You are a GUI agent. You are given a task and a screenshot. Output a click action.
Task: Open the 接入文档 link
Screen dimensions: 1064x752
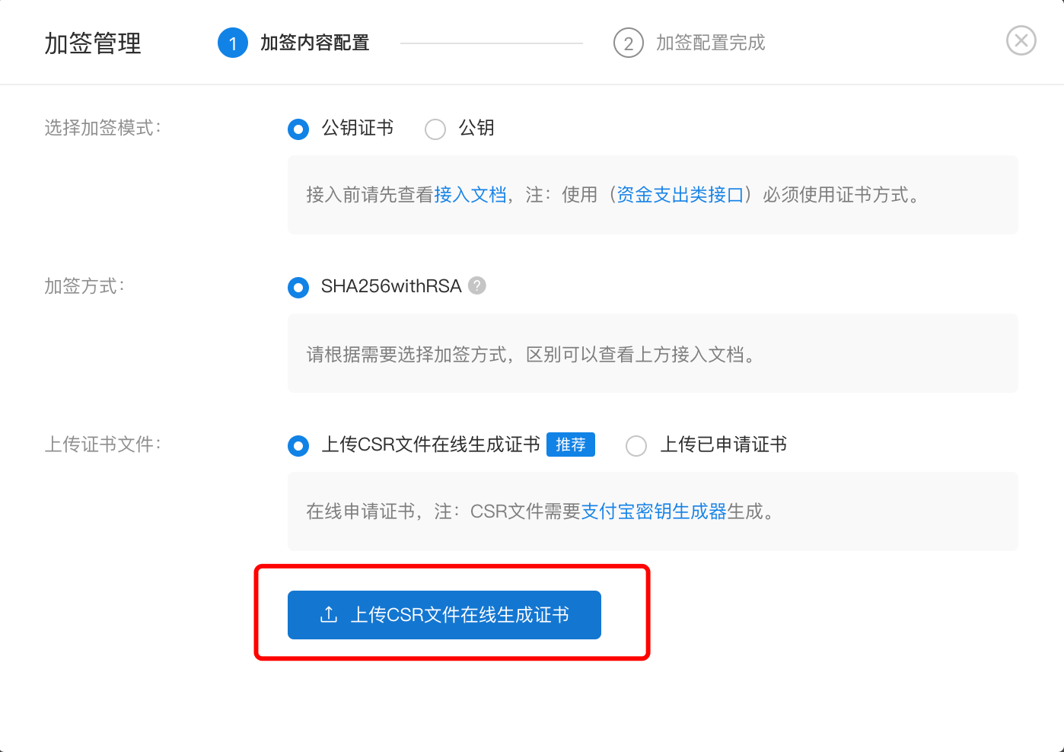pos(470,195)
